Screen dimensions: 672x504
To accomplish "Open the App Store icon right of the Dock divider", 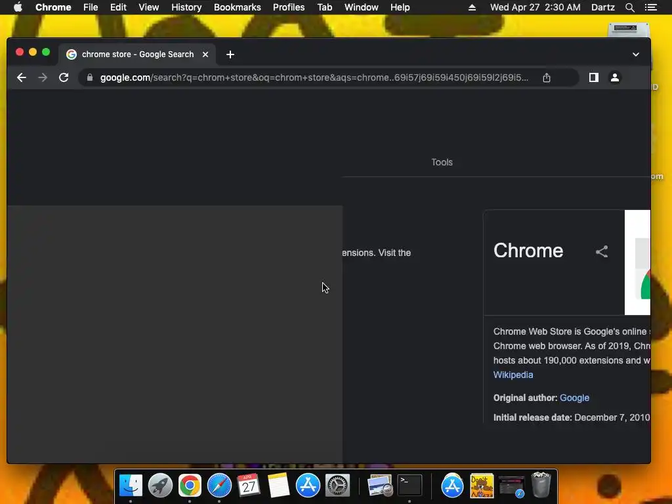I will (x=452, y=486).
